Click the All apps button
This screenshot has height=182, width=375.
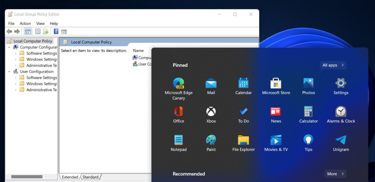point(333,65)
